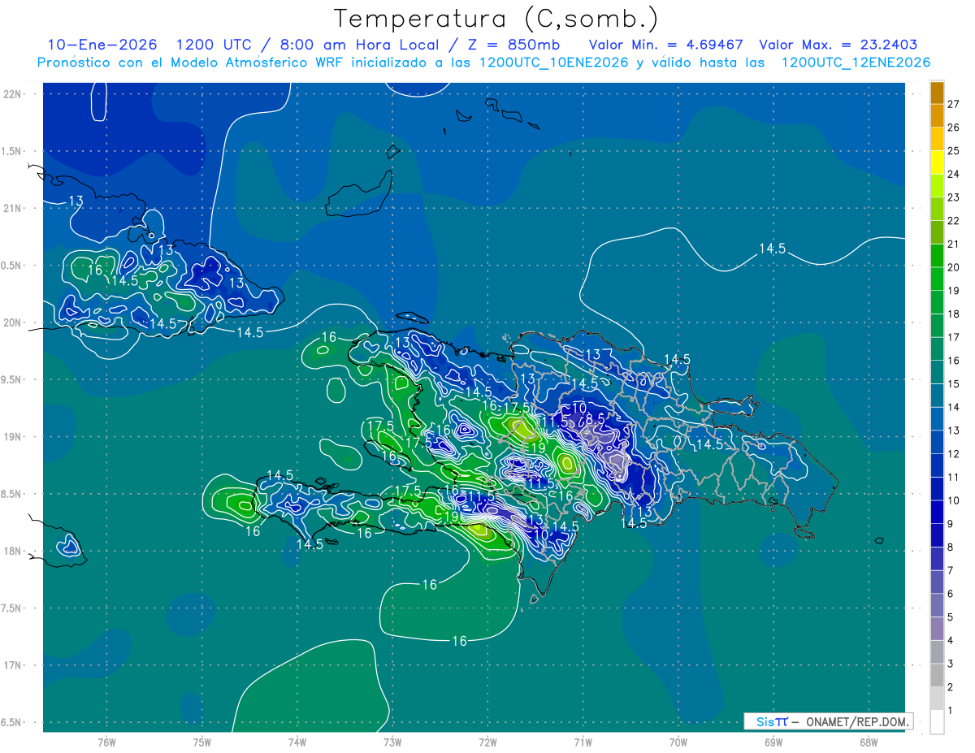Pick the 20 value on the color scale
This screenshot has height=753, width=975.
[x=954, y=267]
